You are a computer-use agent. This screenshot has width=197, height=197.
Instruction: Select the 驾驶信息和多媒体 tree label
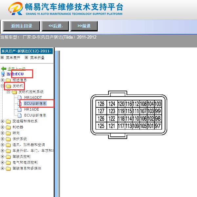(x=27, y=168)
